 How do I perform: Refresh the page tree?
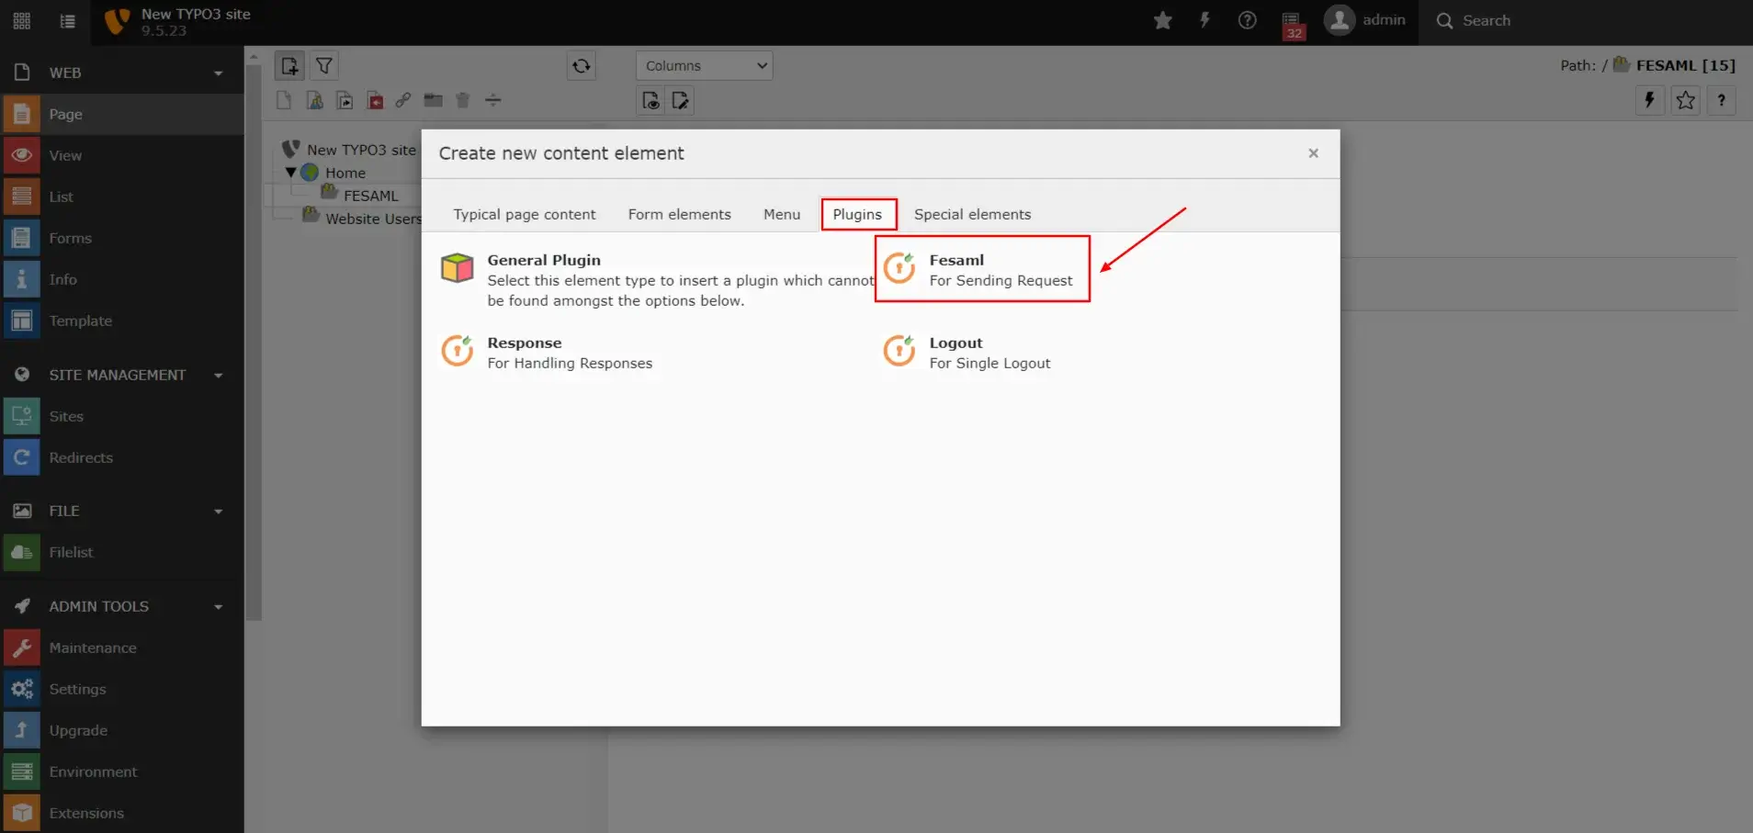click(582, 65)
